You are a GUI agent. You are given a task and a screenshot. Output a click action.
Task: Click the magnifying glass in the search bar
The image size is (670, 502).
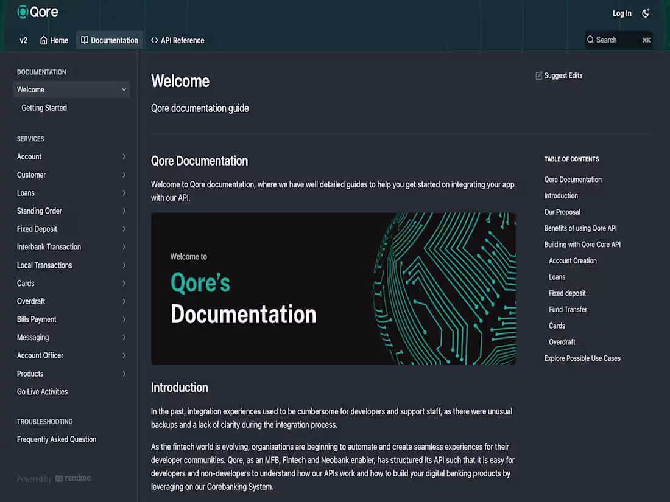click(591, 39)
